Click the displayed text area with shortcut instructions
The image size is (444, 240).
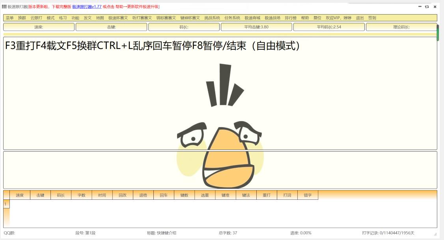click(220, 93)
